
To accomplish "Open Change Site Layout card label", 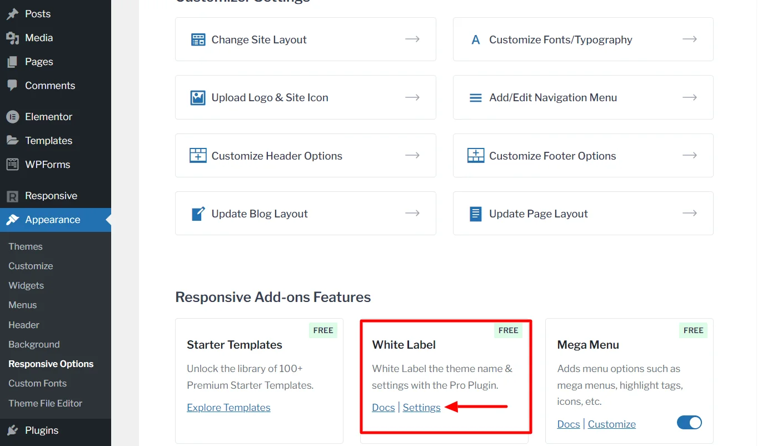I will [259, 39].
